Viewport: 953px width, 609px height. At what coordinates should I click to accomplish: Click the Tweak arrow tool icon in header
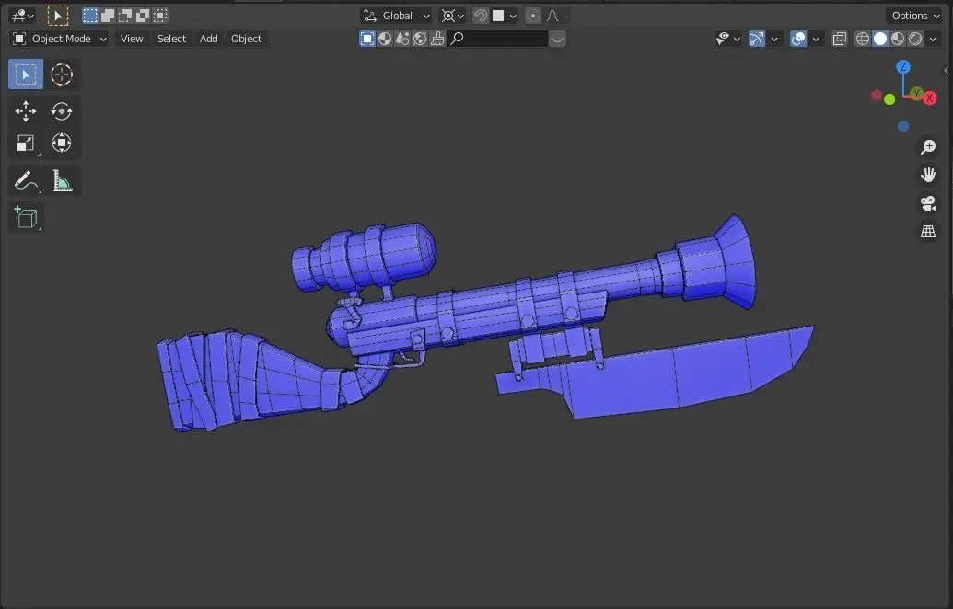tap(58, 16)
